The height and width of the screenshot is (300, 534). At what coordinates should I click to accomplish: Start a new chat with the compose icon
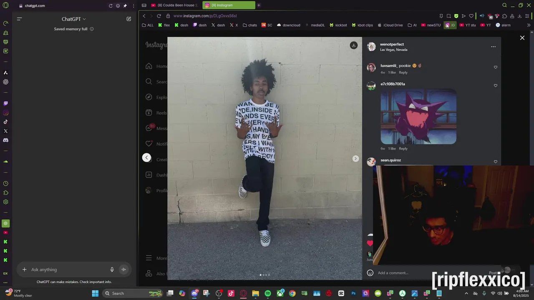click(x=129, y=19)
